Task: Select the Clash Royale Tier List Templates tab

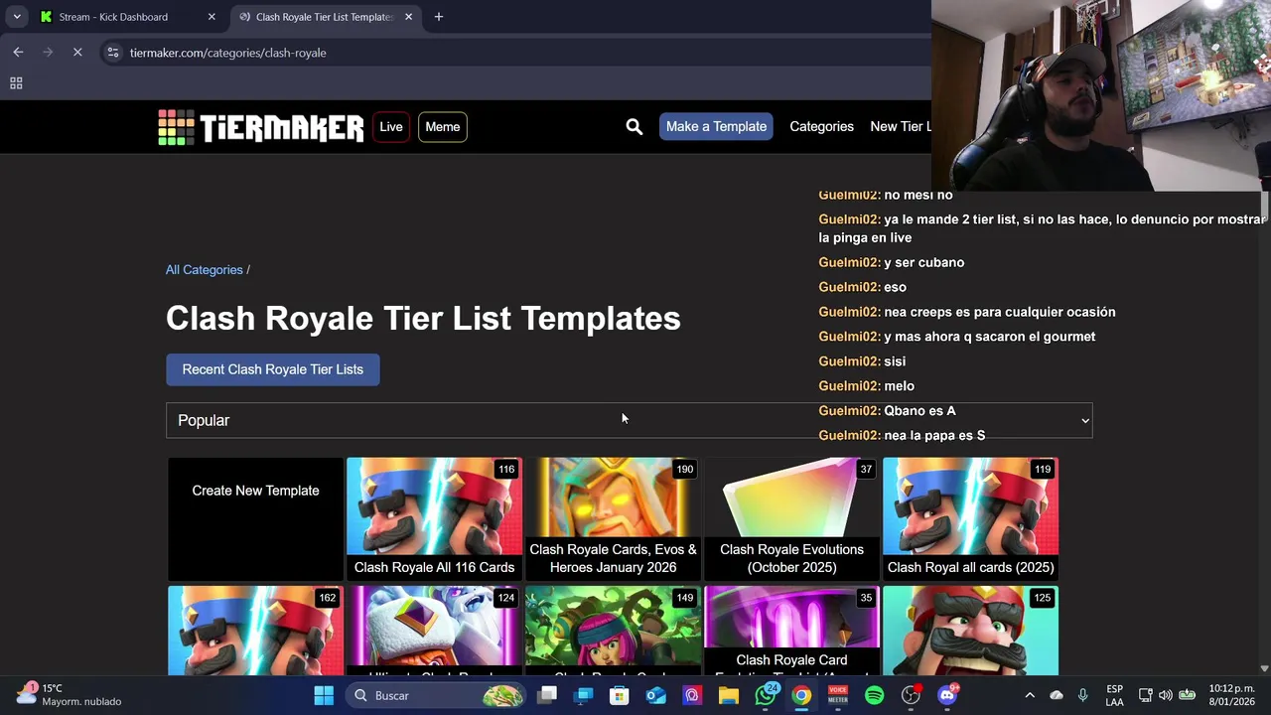Action: click(324, 17)
